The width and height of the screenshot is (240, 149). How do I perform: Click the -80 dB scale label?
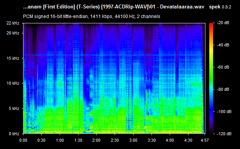point(223,89)
